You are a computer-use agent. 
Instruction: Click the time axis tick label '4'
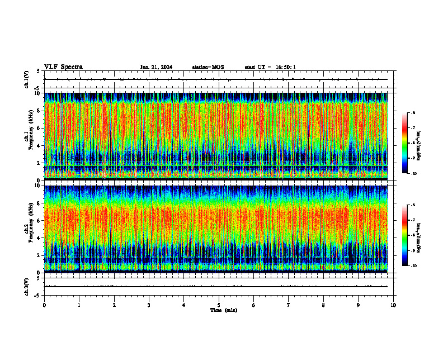coord(184,305)
